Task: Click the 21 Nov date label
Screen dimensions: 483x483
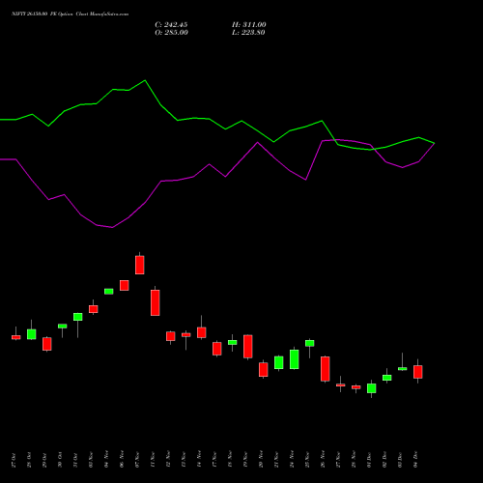Action: click(x=276, y=460)
